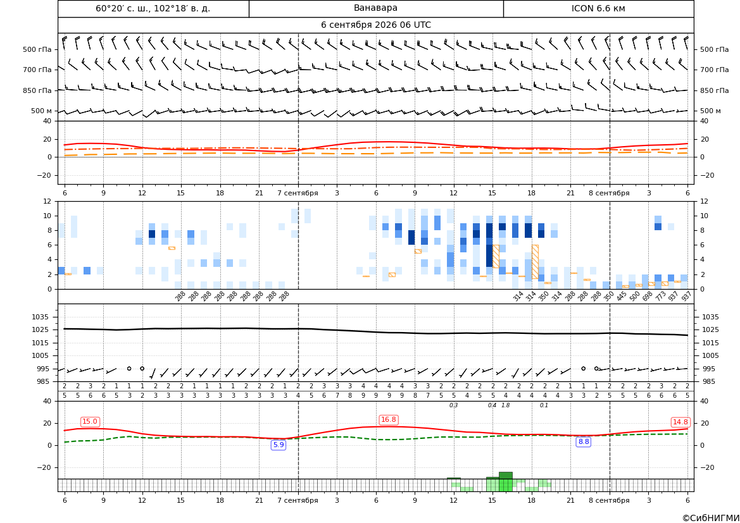The height and width of the screenshot is (523, 740).
Task: Click the Ванавара station title
Action: click(x=375, y=8)
